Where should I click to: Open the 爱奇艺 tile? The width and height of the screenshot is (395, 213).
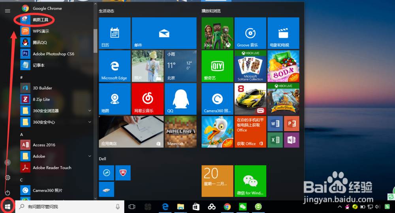point(217,66)
